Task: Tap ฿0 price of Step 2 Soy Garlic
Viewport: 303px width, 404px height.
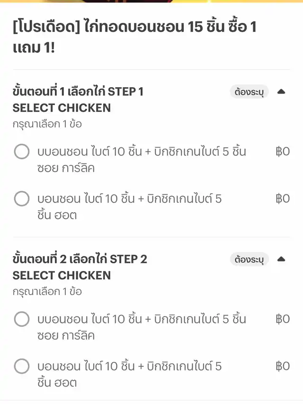Action: coord(282,319)
